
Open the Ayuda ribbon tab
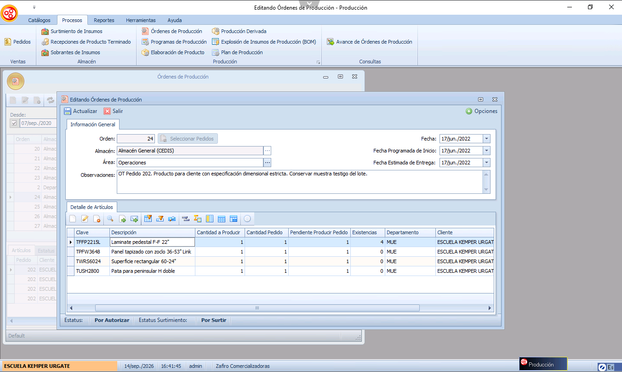(x=175, y=20)
